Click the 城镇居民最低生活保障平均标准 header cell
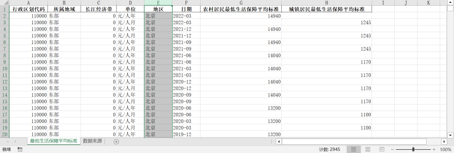Image resolution: width=454 pixels, height=153 pixels. (327, 9)
